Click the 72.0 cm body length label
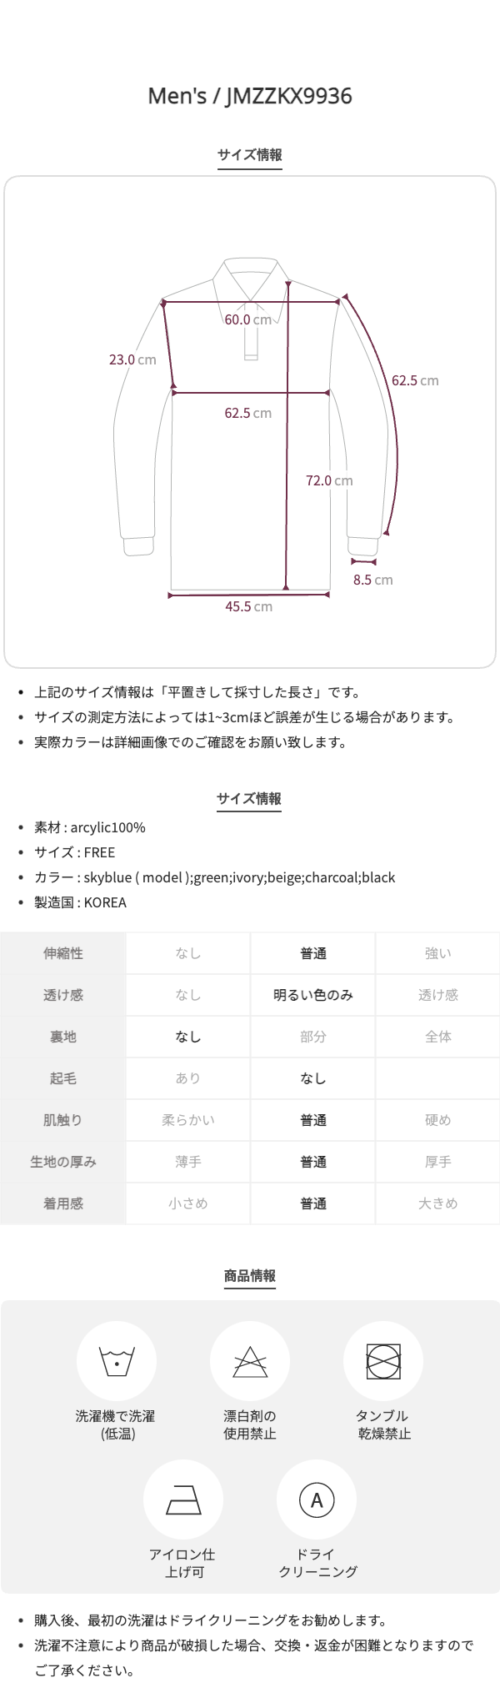 point(329,480)
